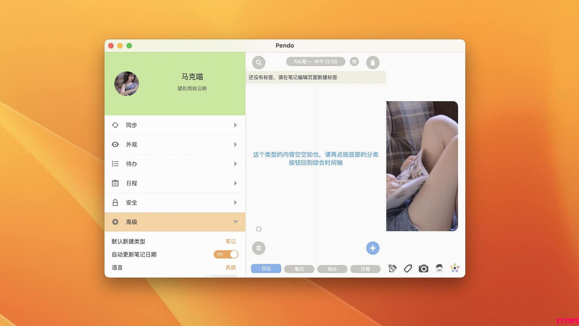579x326 pixels.
Task: Click the circular menu button on the left
Action: [x=258, y=248]
